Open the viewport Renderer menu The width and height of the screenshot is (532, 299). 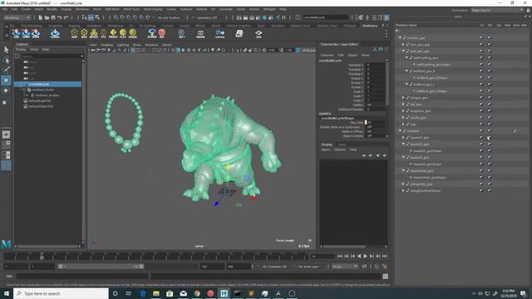point(151,45)
